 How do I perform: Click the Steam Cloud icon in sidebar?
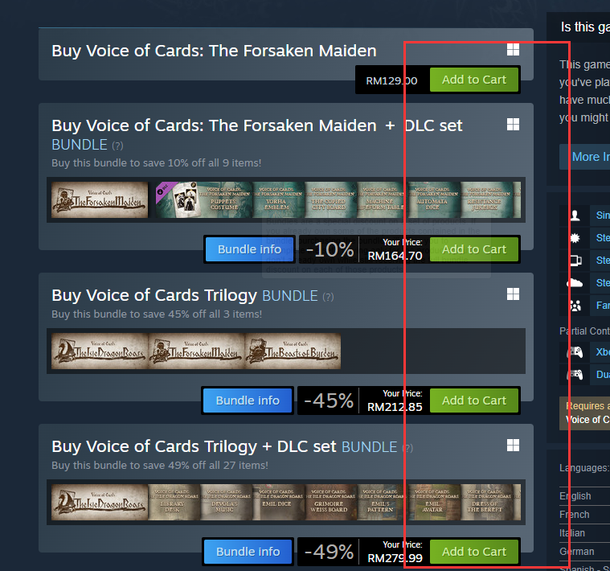click(x=575, y=282)
